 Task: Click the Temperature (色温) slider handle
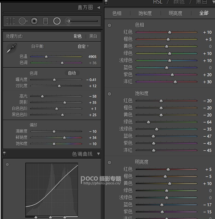pos(46,57)
